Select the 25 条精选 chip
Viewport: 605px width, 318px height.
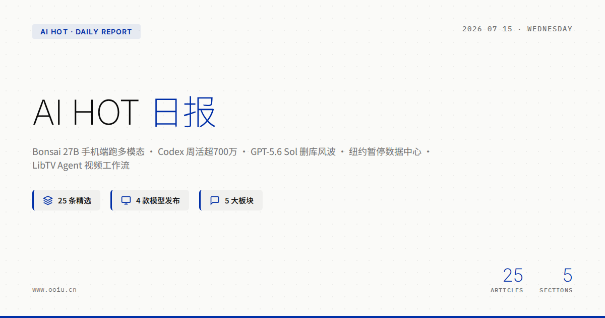click(x=67, y=200)
